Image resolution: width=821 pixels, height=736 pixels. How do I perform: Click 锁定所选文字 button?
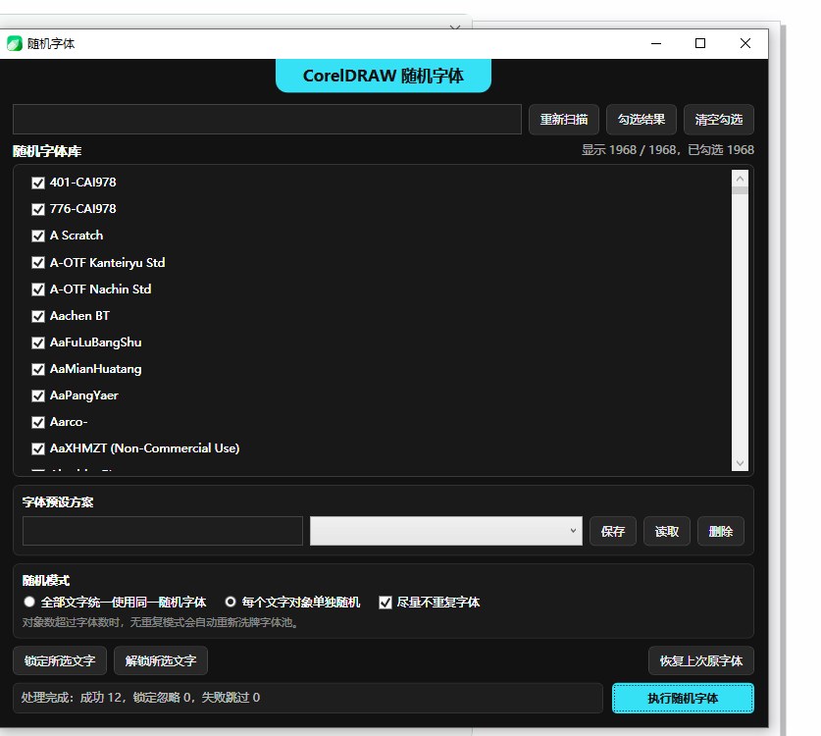coord(60,660)
